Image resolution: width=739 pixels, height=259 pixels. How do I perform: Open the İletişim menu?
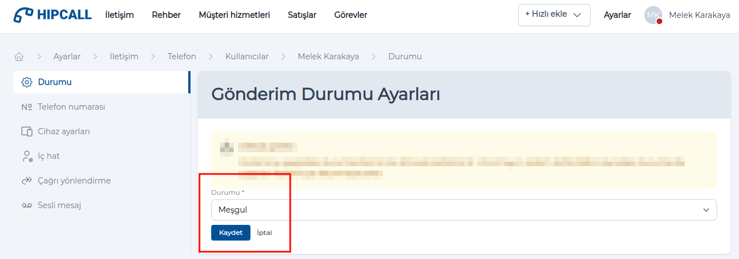click(x=119, y=15)
